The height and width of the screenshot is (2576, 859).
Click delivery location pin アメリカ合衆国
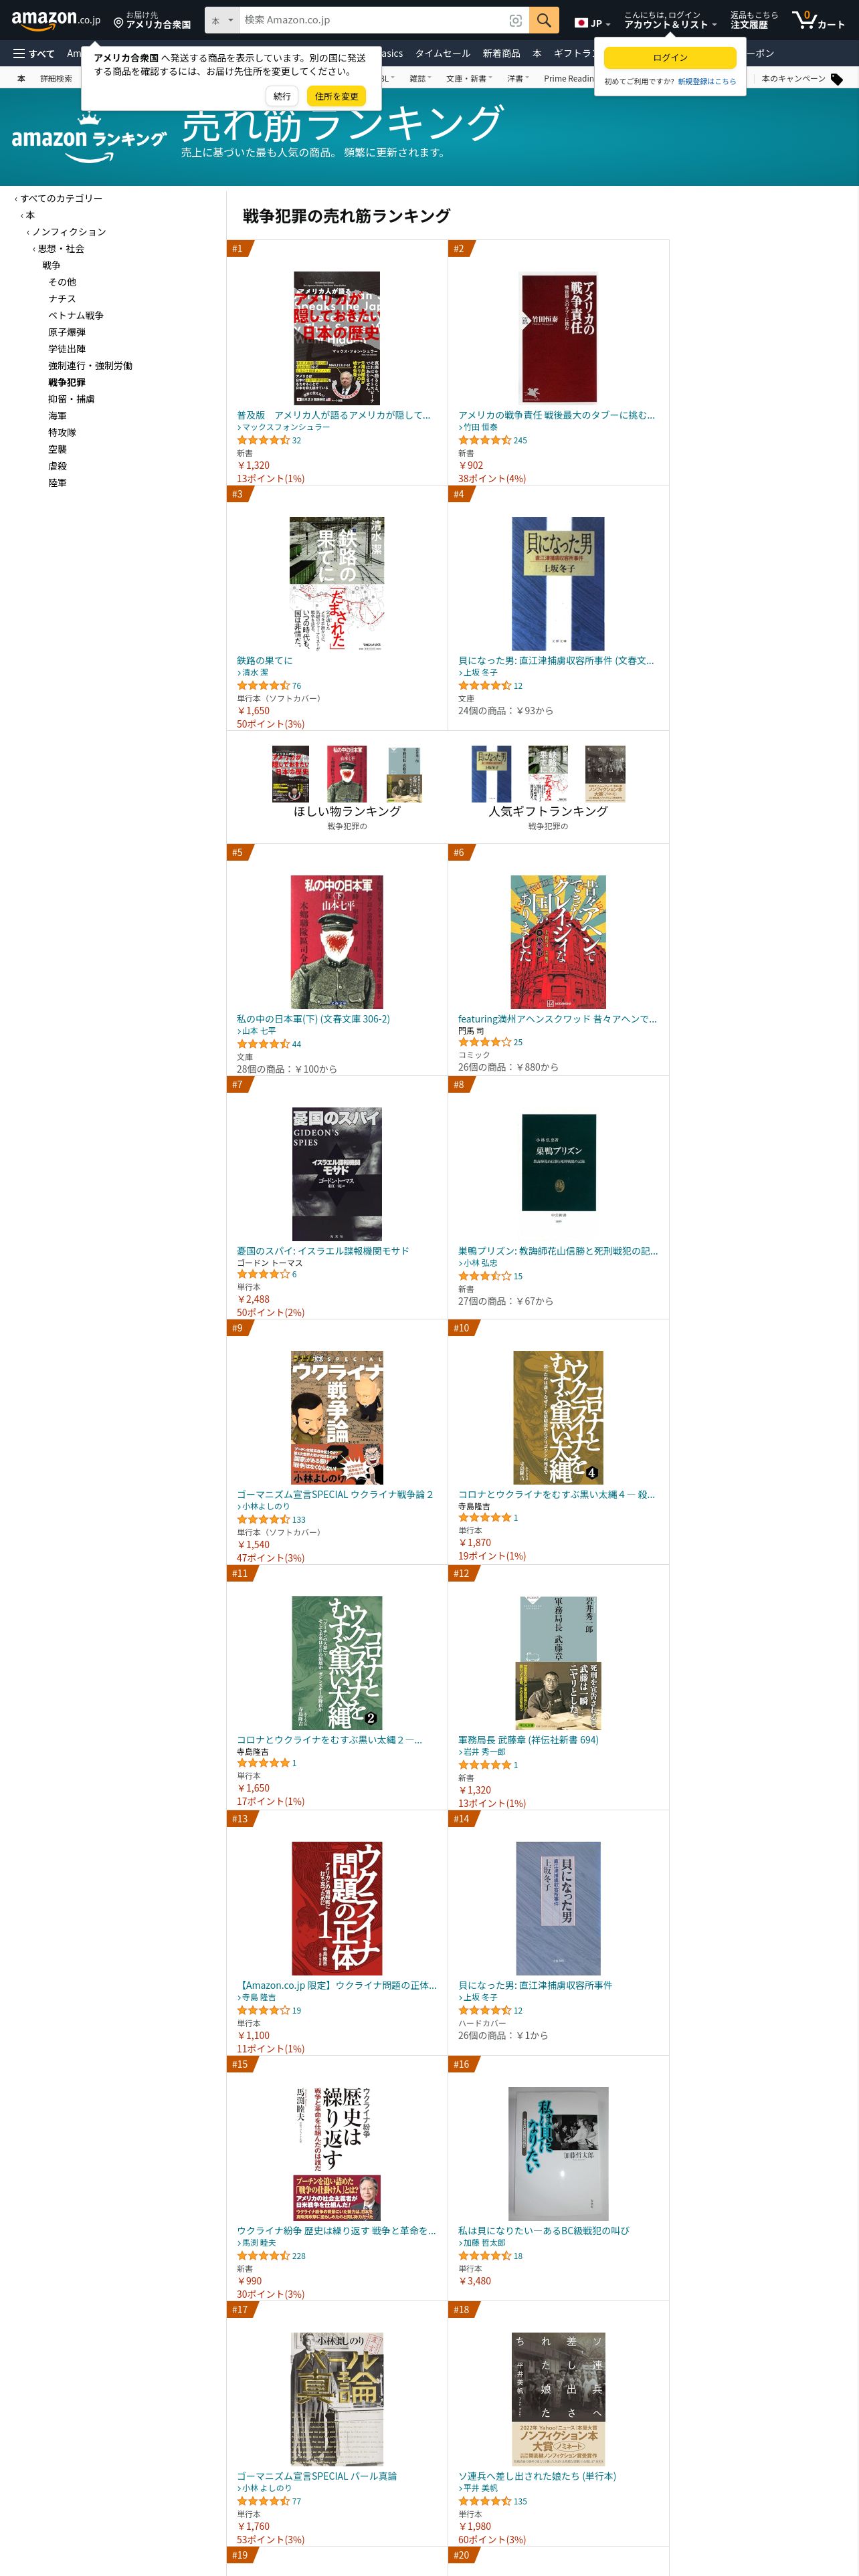tap(152, 20)
